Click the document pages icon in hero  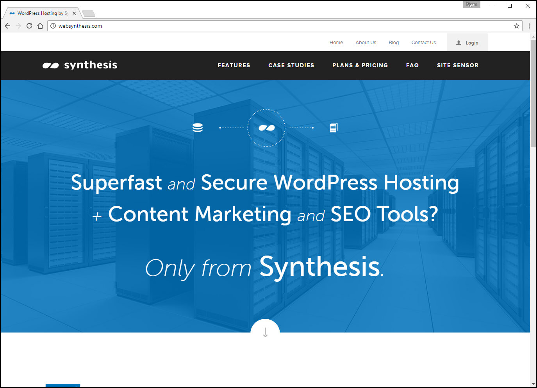point(334,127)
